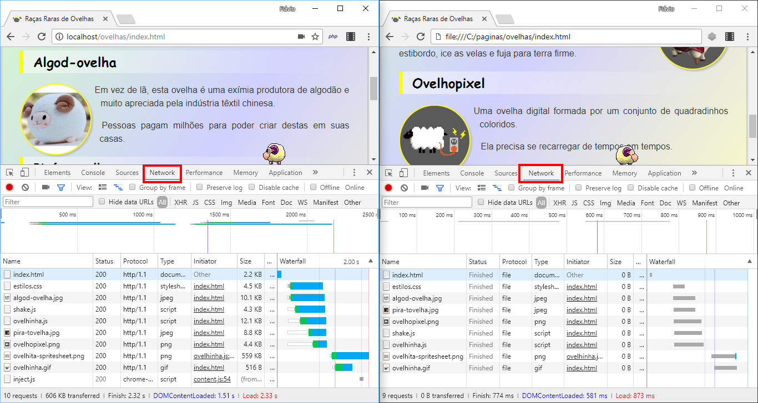Viewport: 758px width, 403px height.
Task: Click the Filter text field in localhost DevTools
Action: click(48, 202)
